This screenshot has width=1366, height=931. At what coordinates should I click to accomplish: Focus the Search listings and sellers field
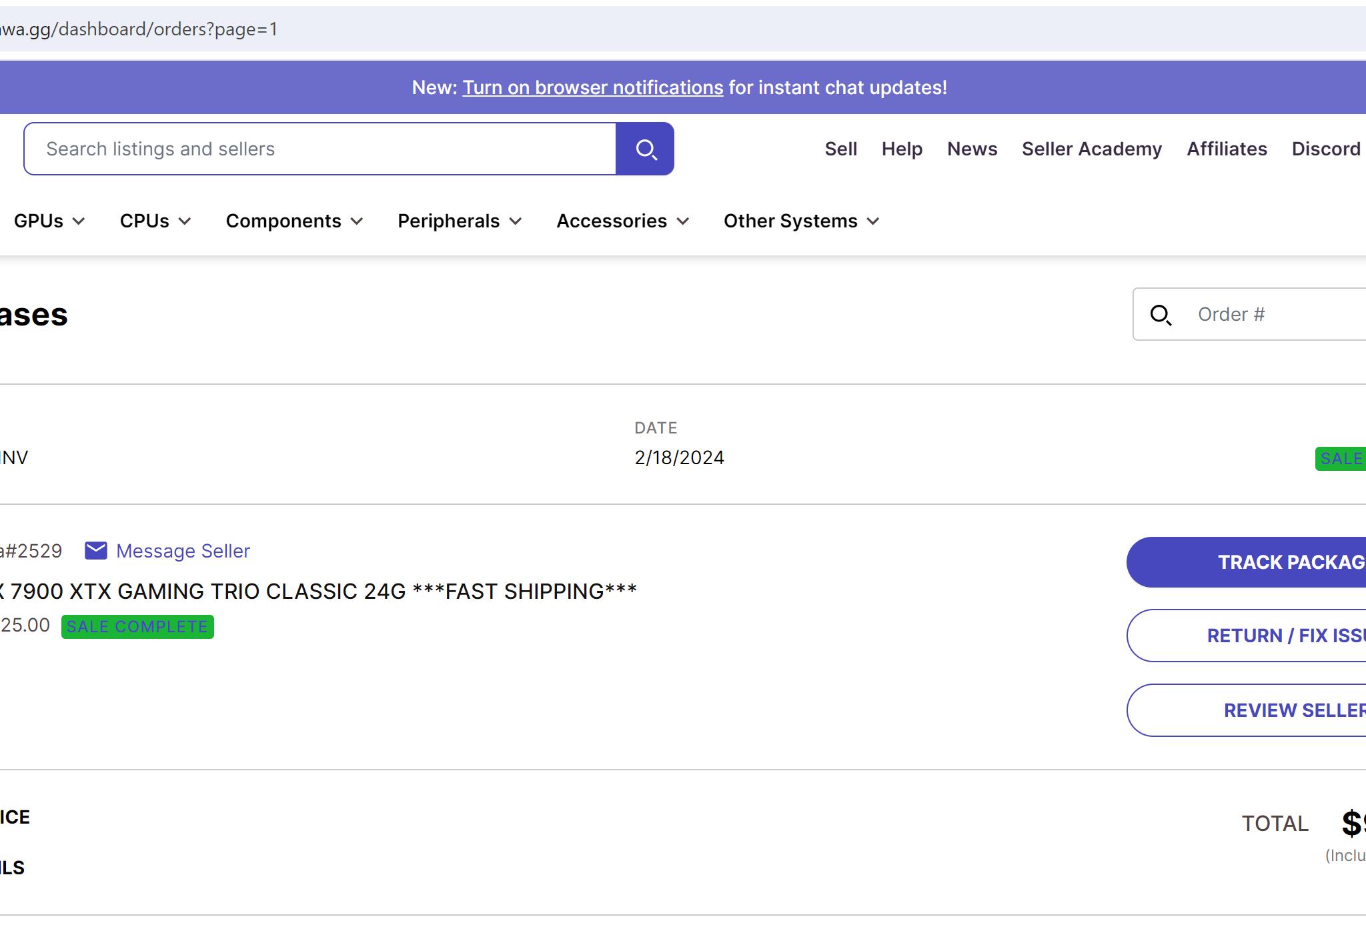coord(320,149)
